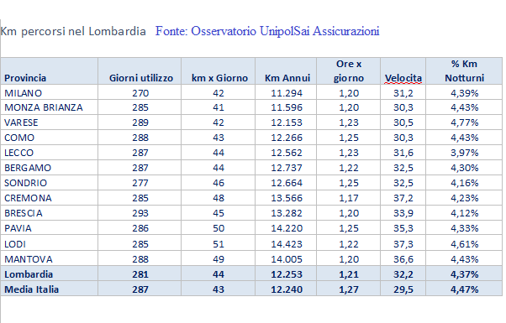Select Sondrio's Km Annui value 12.664
The height and width of the screenshot is (323, 506).
pos(287,183)
